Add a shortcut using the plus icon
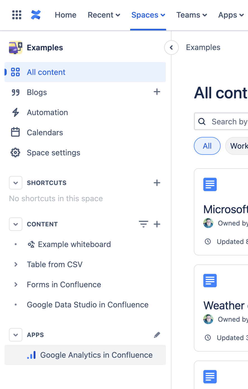This screenshot has height=389, width=248. pos(157,183)
